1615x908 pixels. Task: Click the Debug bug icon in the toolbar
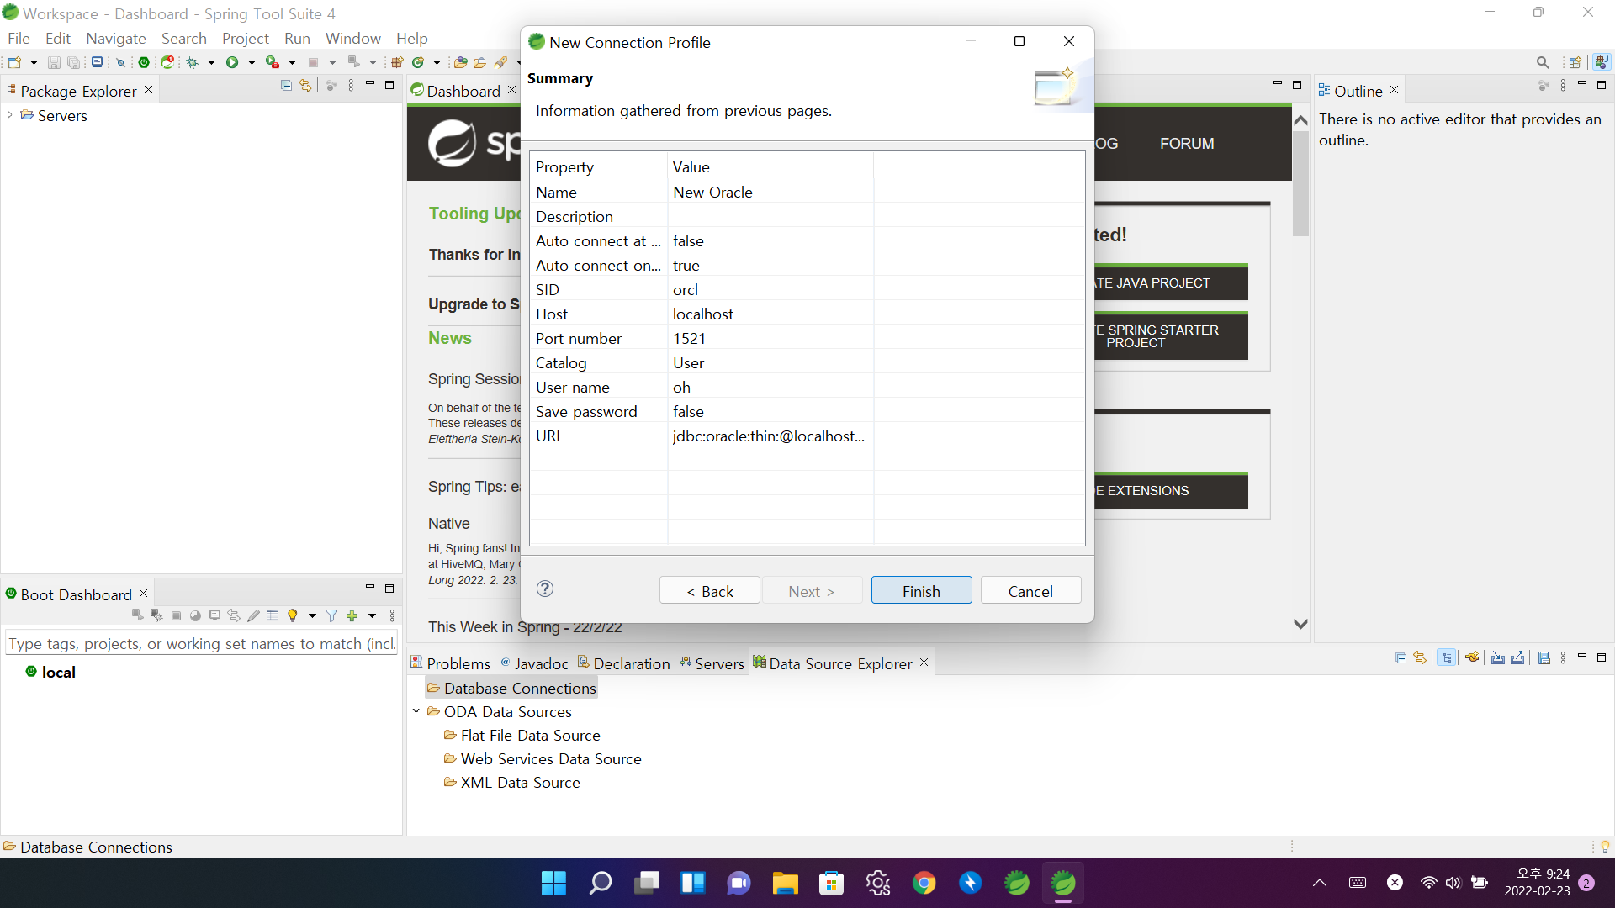[x=193, y=62]
